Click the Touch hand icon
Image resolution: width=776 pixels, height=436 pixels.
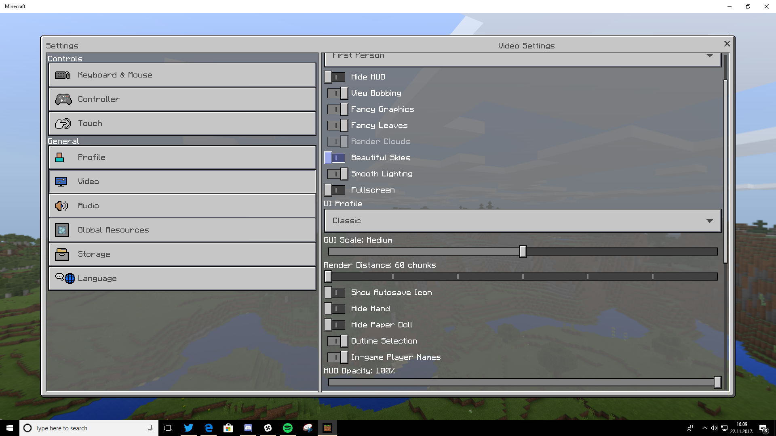(63, 124)
